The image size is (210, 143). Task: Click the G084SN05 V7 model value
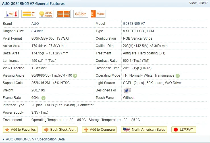tap(134, 24)
